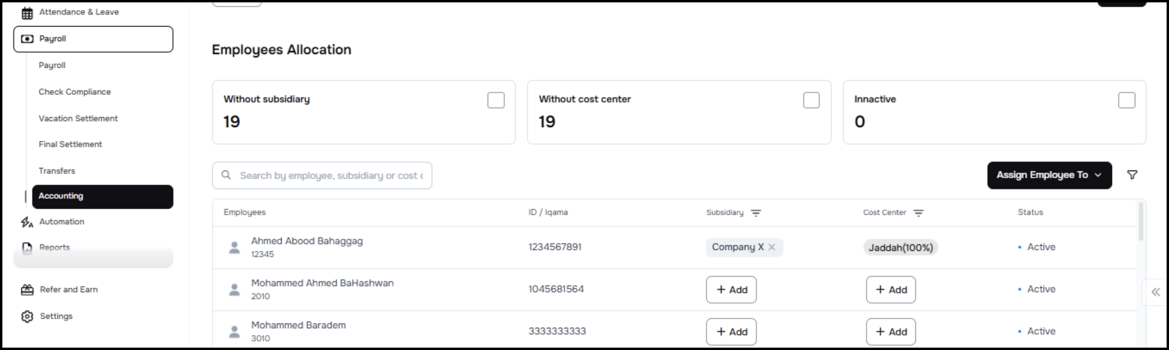Click the Subsidiary column filter icon
The width and height of the screenshot is (1169, 350).
click(756, 213)
